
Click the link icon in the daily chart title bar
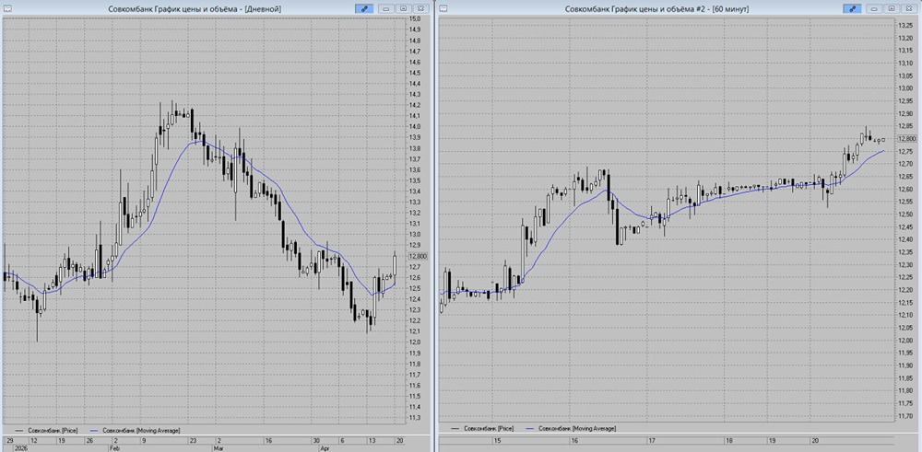point(364,9)
